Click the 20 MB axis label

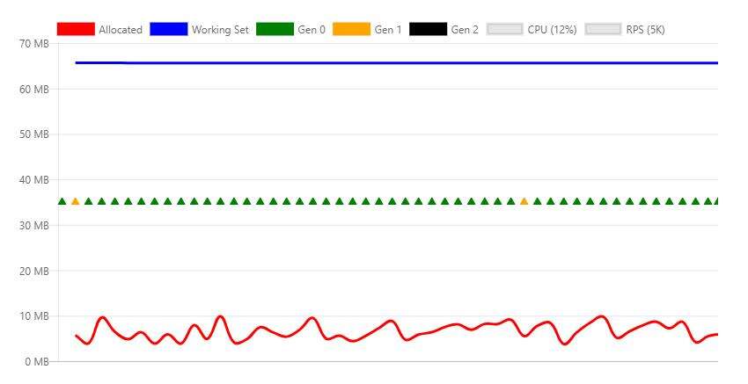coord(33,272)
